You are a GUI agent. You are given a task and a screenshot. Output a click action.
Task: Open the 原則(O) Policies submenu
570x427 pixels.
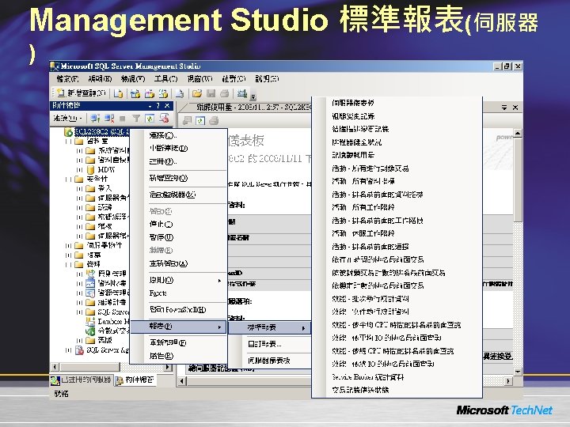(x=178, y=280)
